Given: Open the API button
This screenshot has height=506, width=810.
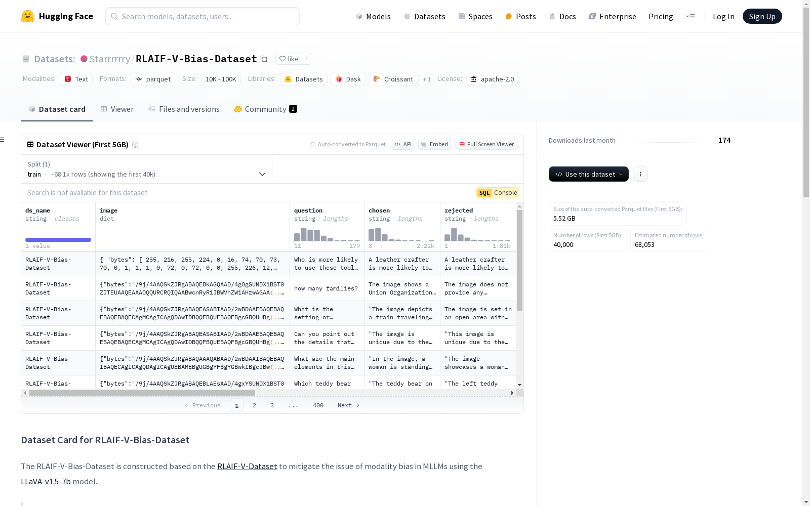Looking at the screenshot, I should click(x=403, y=144).
